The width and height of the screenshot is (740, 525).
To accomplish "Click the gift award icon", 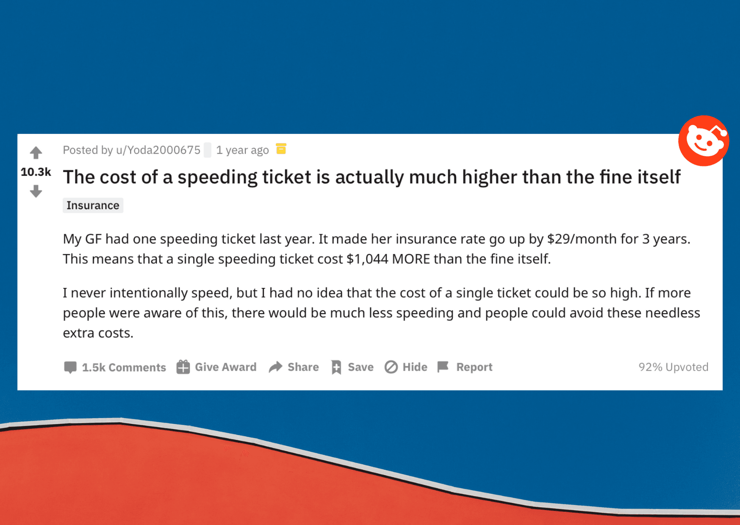I will (x=183, y=367).
